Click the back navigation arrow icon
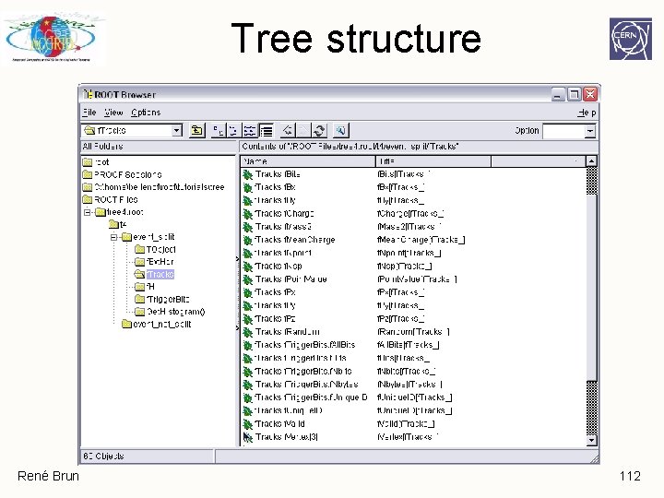Viewport: 664px width, 498px height. click(288, 130)
